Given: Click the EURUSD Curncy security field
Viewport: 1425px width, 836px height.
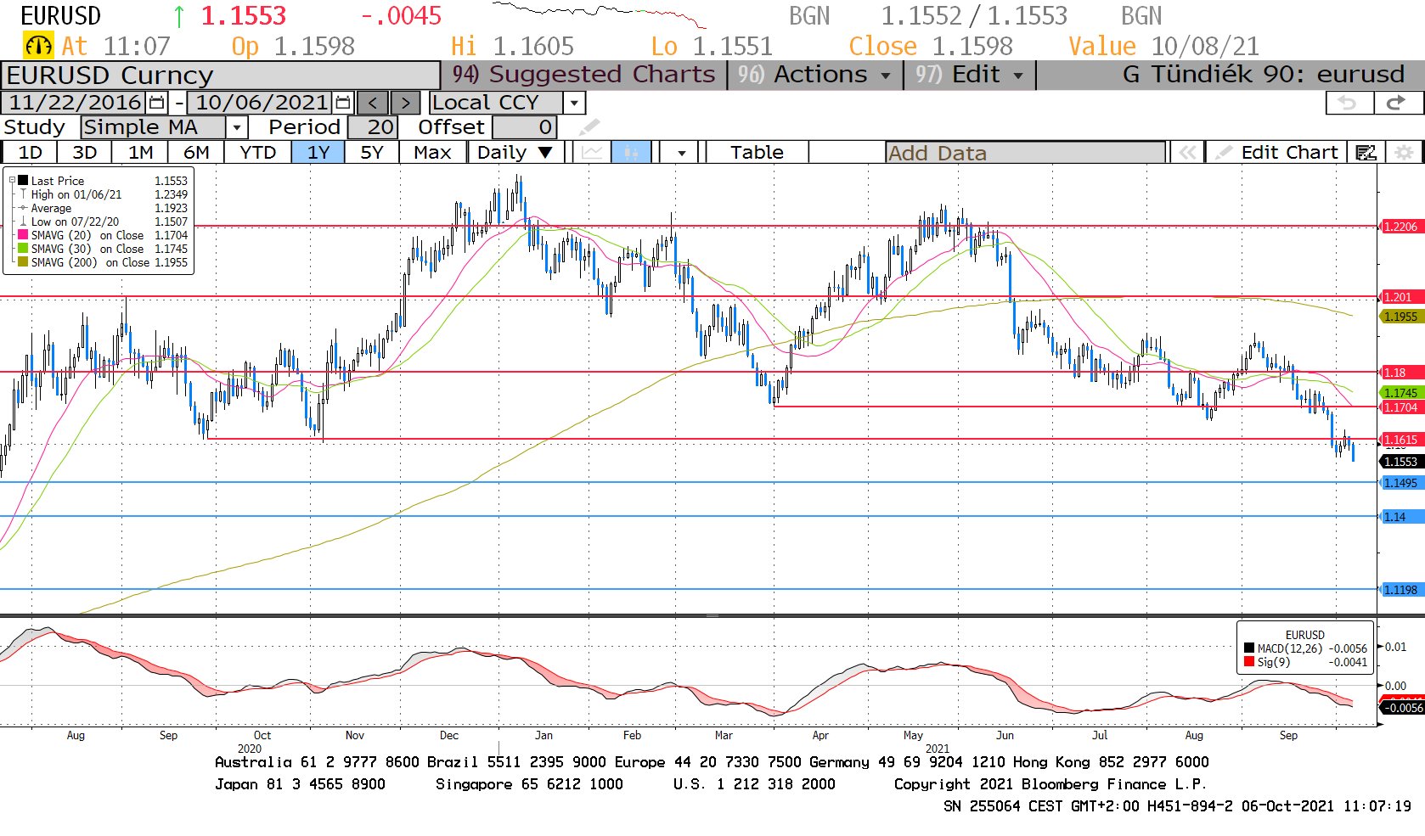Looking at the screenshot, I should tap(221, 76).
